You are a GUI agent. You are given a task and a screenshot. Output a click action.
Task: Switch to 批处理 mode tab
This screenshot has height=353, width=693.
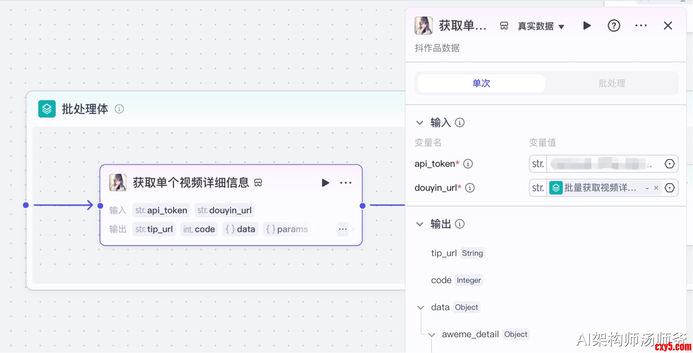tap(612, 83)
